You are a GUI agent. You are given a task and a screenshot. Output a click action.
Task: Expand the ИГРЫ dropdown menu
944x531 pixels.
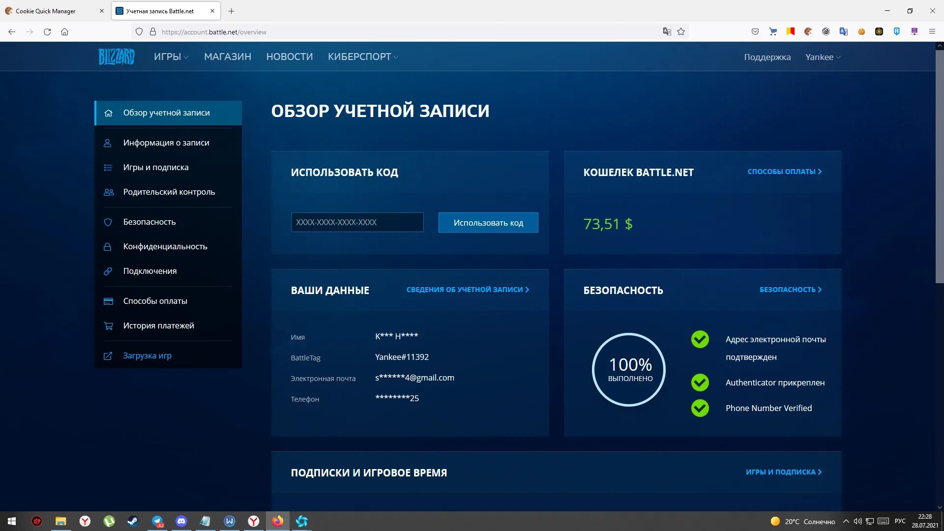coord(170,57)
